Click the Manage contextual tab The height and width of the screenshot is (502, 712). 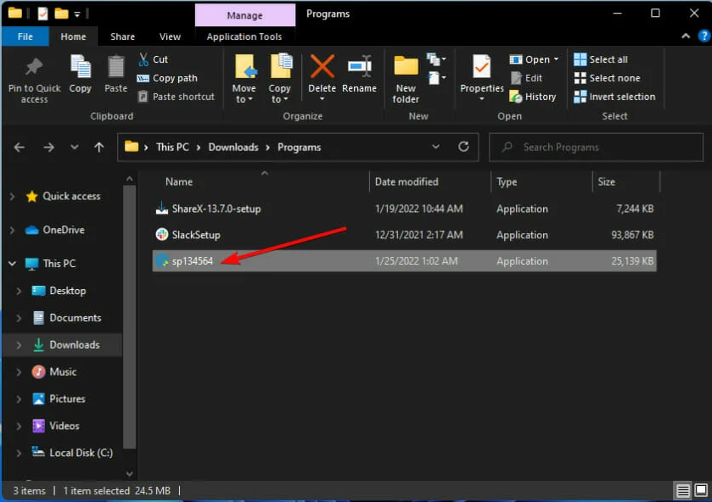click(x=244, y=15)
